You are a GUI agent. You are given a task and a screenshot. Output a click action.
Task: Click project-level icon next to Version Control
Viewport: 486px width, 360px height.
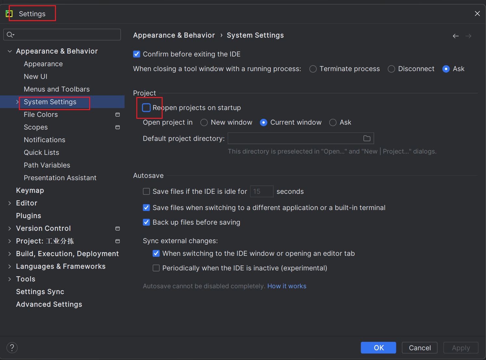point(117,229)
